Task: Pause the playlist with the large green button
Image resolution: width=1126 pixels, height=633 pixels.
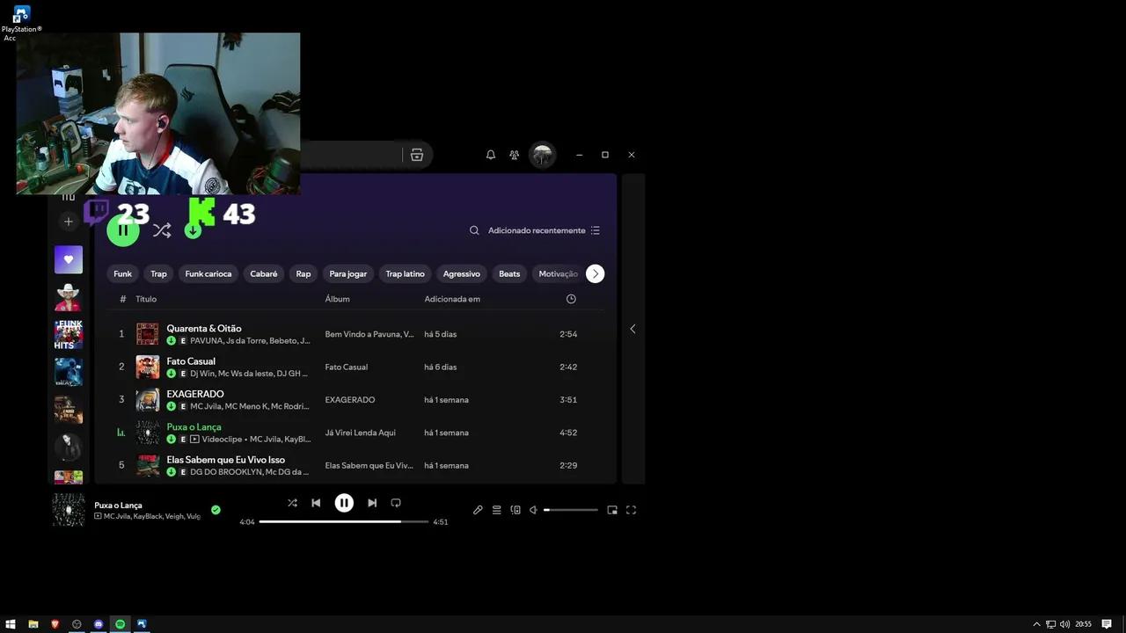Action: [x=123, y=230]
